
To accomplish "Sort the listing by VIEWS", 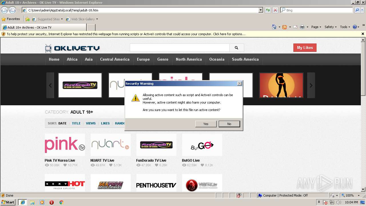I will click(91, 123).
